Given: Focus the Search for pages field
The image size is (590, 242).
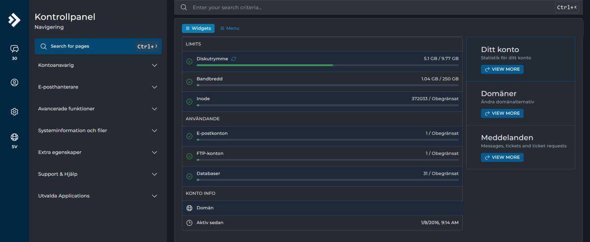Looking at the screenshot, I should coord(98,46).
